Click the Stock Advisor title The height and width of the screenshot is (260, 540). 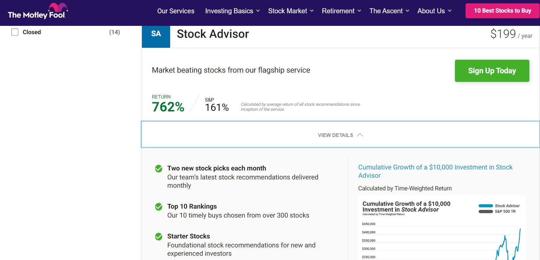pyautogui.click(x=213, y=34)
